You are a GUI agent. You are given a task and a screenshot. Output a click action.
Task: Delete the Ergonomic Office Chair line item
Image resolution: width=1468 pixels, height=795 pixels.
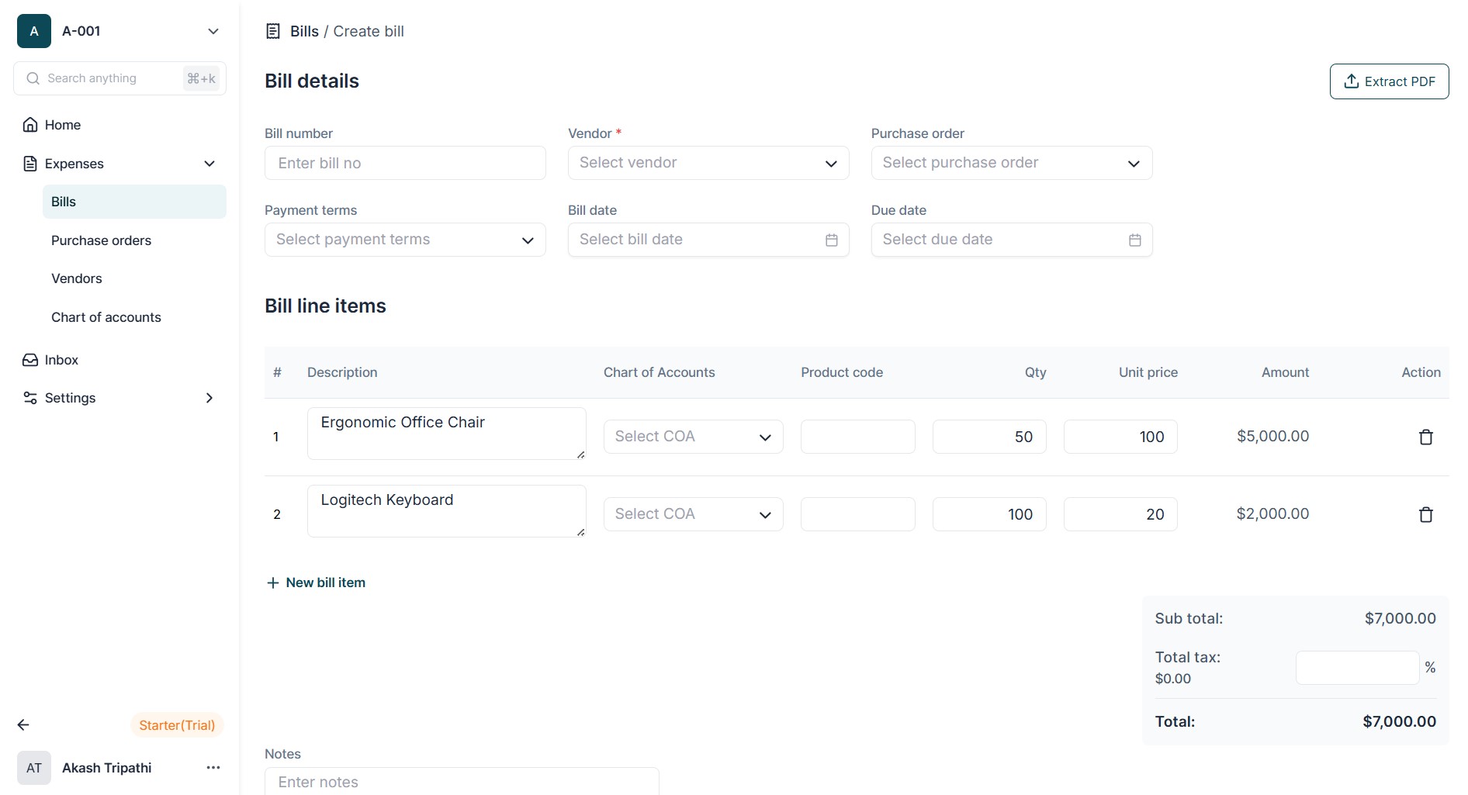point(1425,437)
